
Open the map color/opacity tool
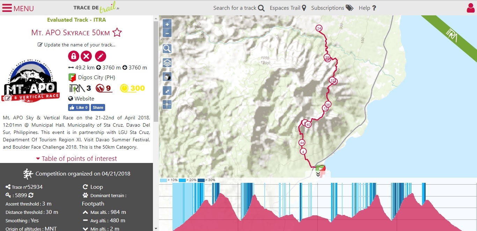coord(167,77)
